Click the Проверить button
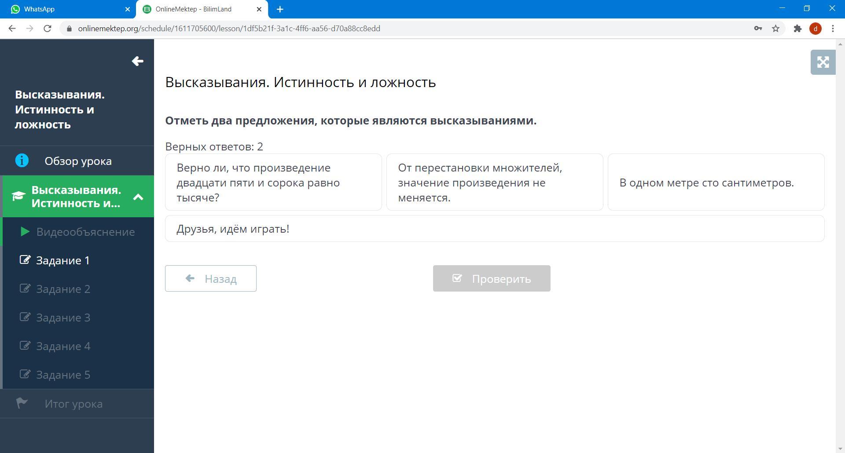The height and width of the screenshot is (453, 845). (492, 278)
